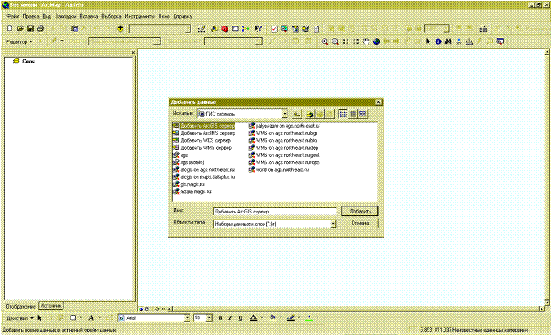This screenshot has height=336, width=552.
Task: Click Connect To Folder icon in dialog
Action: (310, 114)
